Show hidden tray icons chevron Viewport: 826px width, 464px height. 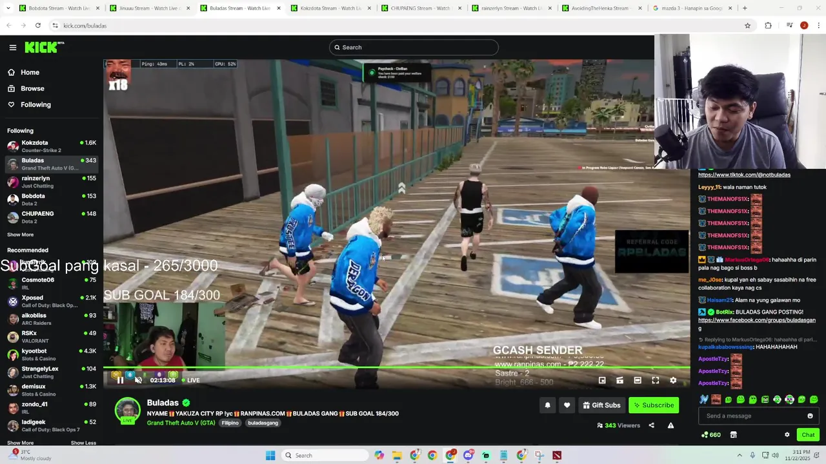click(x=740, y=456)
